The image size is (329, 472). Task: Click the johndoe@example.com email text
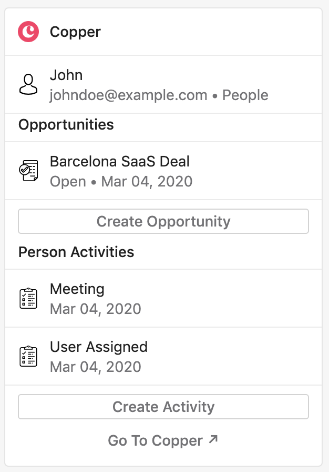point(128,95)
